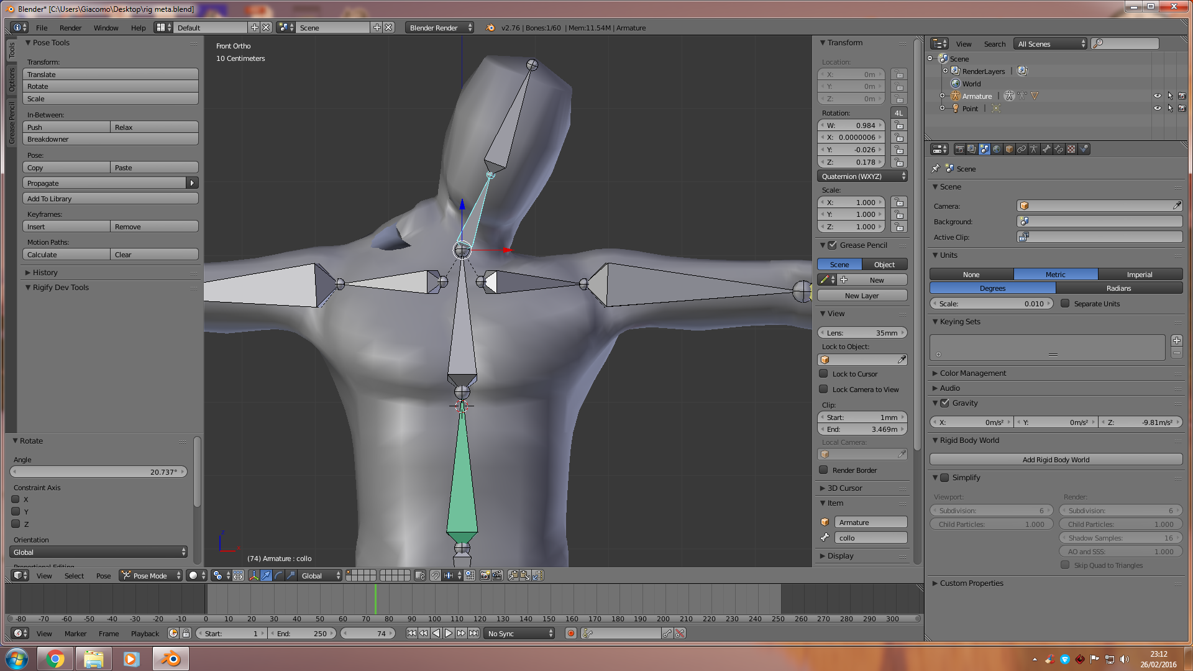Select the translate manipulator arrow icon

[266, 576]
